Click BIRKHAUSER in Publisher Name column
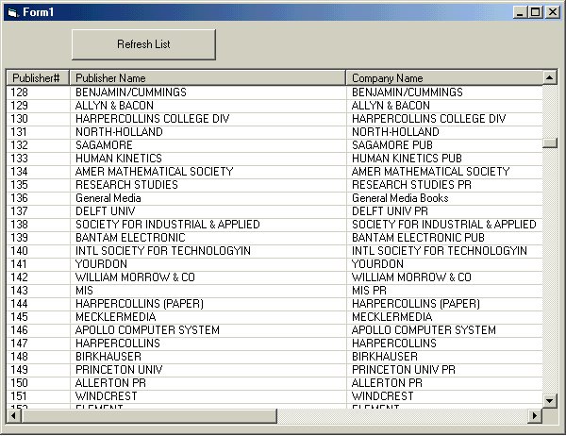This screenshot has width=566, height=436. [x=108, y=357]
